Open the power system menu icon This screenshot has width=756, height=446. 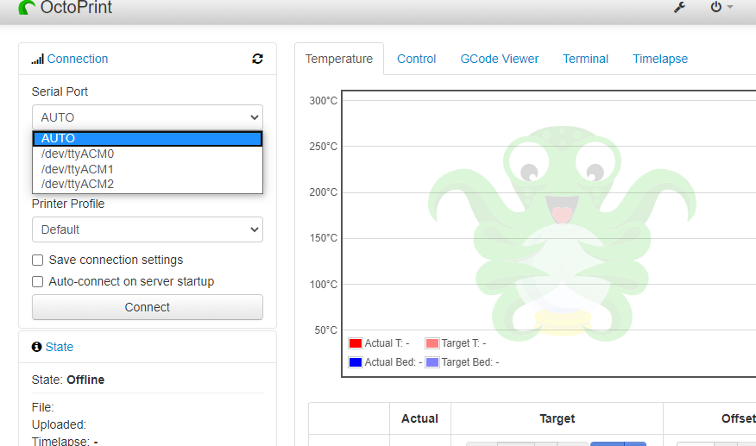716,7
